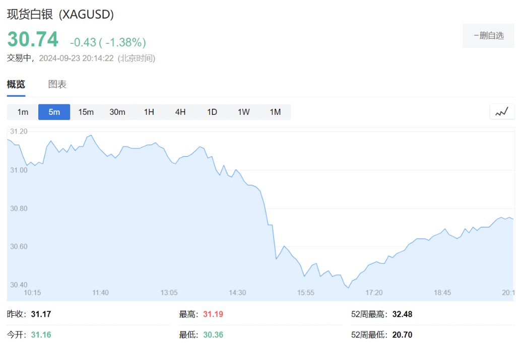Viewport: 516px width, 345px height.
Task: Click the 14:30 time axis label
Action: (237, 293)
